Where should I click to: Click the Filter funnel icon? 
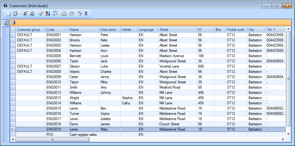[80, 14]
